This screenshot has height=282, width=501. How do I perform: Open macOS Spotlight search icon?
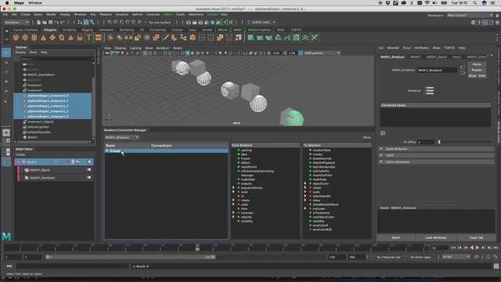[475, 3]
